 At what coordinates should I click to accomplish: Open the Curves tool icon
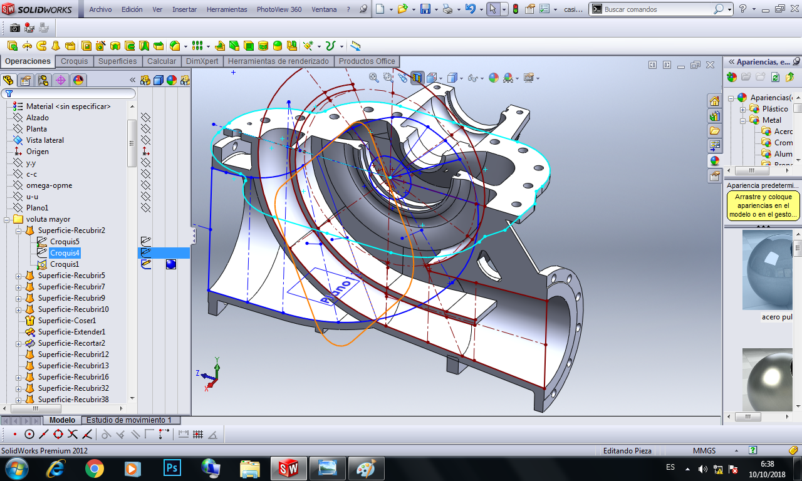point(331,46)
